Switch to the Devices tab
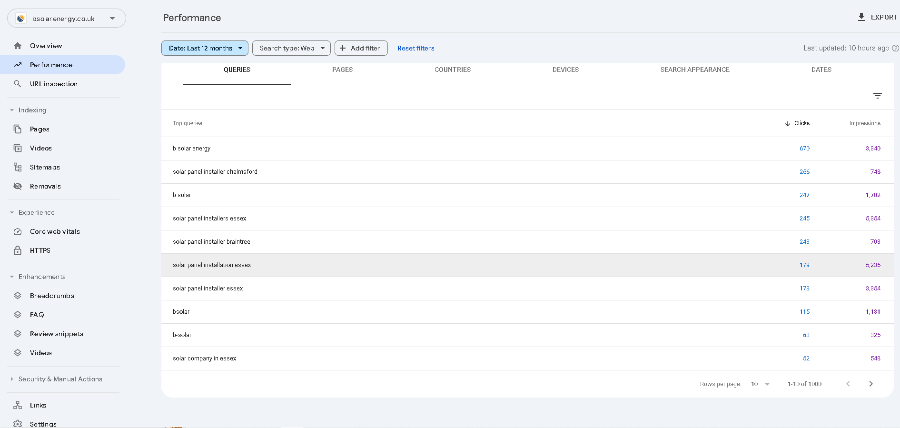This screenshot has width=900, height=428. click(565, 70)
